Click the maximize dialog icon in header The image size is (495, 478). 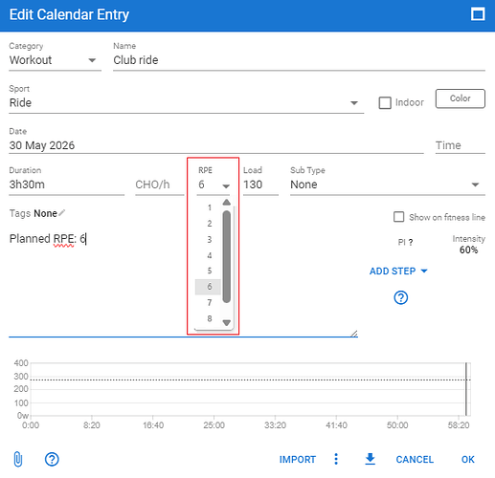click(478, 14)
